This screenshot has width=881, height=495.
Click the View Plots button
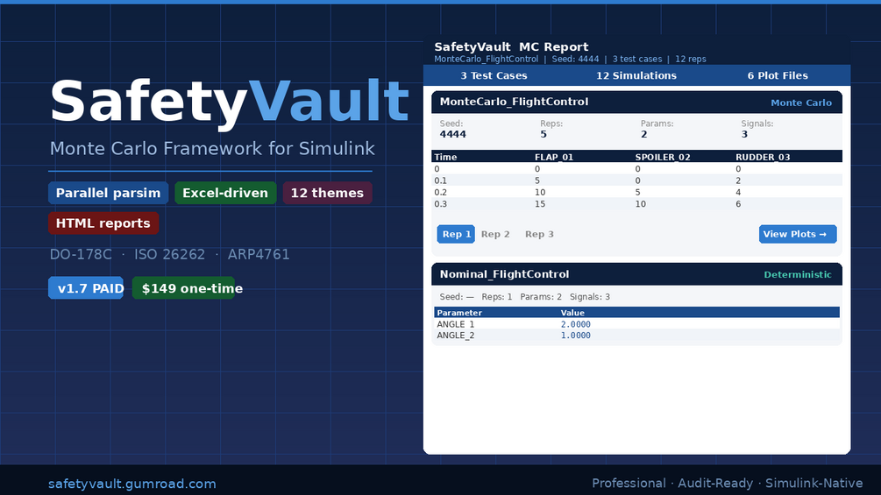click(797, 234)
